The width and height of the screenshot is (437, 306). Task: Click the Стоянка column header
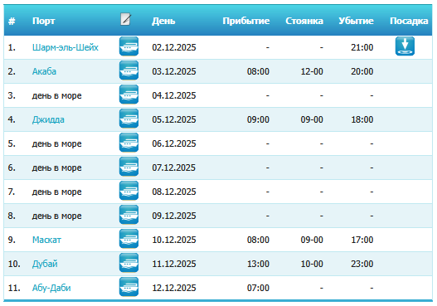point(304,21)
